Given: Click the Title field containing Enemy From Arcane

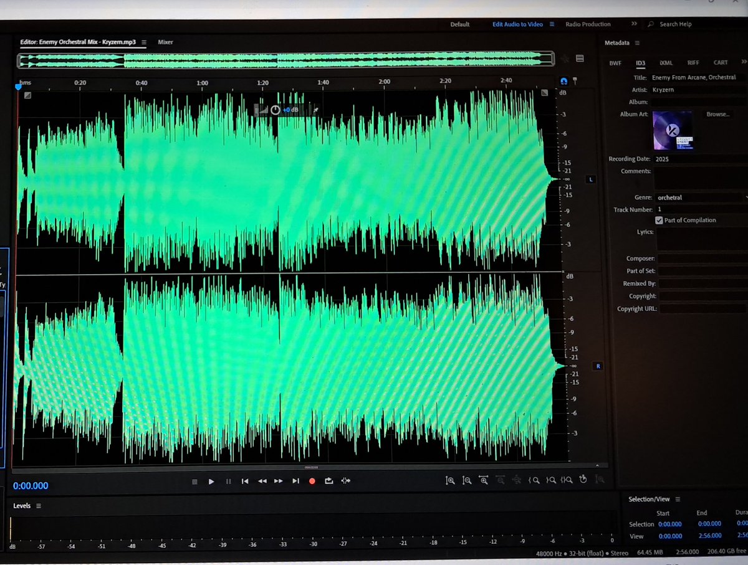Looking at the screenshot, I should 698,77.
